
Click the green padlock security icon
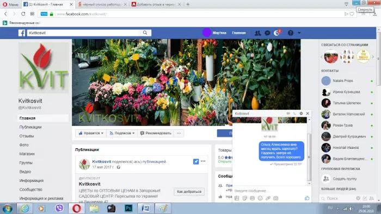click(51, 14)
